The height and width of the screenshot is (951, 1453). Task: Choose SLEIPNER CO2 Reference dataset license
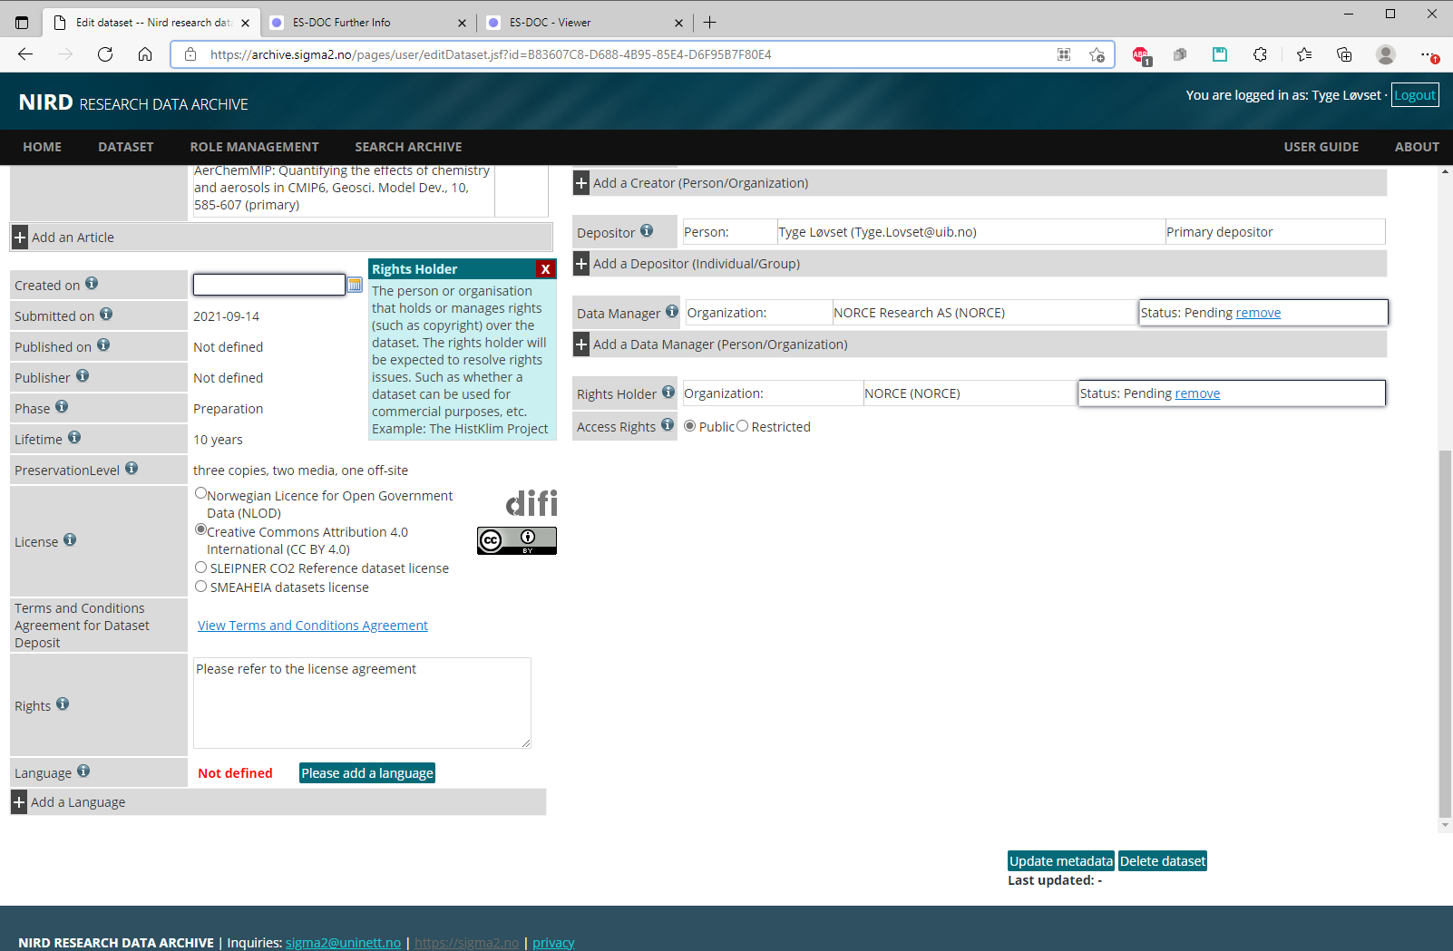click(201, 568)
